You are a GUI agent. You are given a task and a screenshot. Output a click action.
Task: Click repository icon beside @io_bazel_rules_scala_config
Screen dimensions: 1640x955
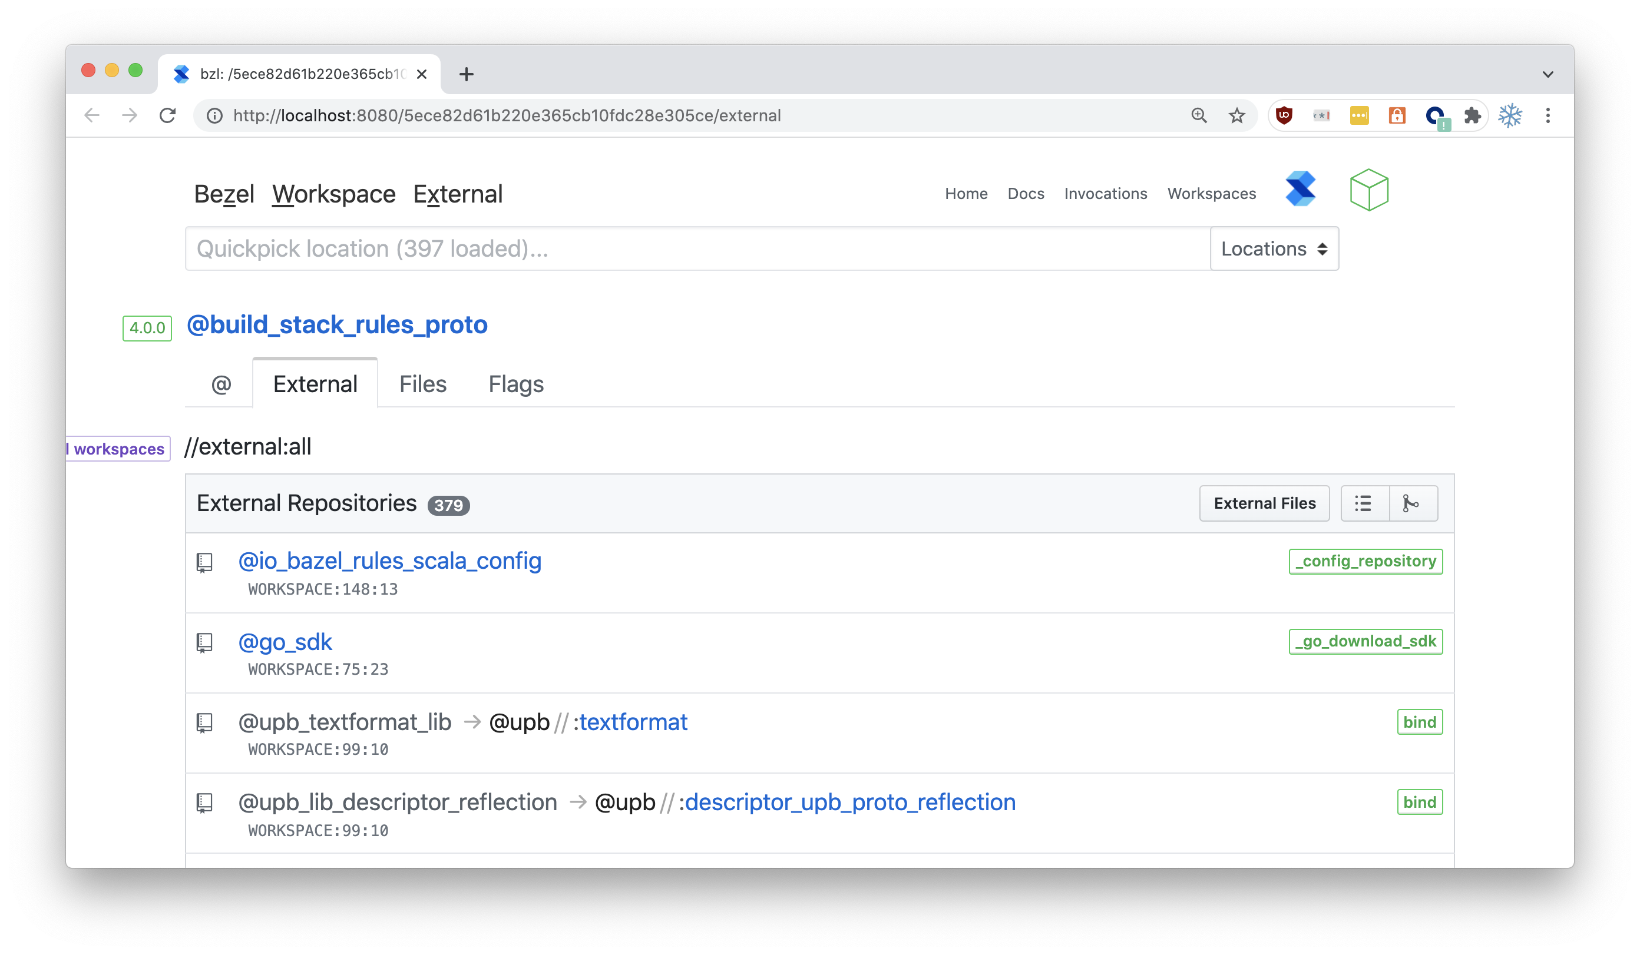point(204,563)
